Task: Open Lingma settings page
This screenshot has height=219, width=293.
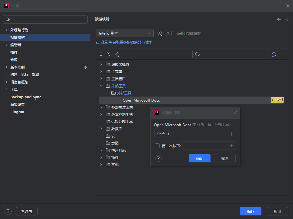Action: pos(17,112)
